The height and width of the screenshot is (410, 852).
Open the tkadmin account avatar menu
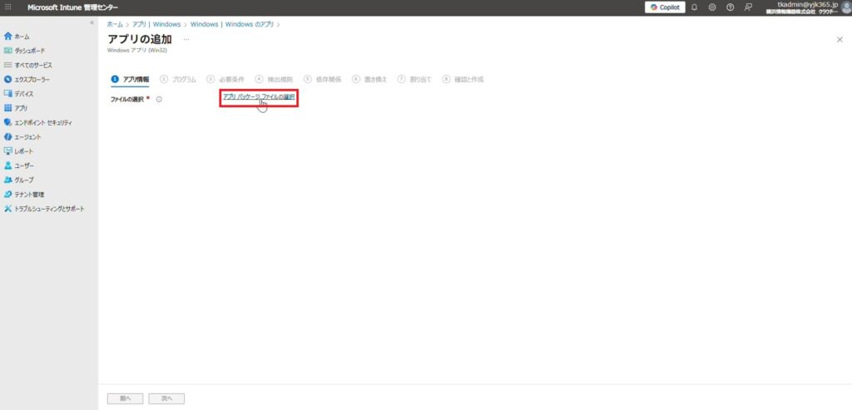coord(845,7)
